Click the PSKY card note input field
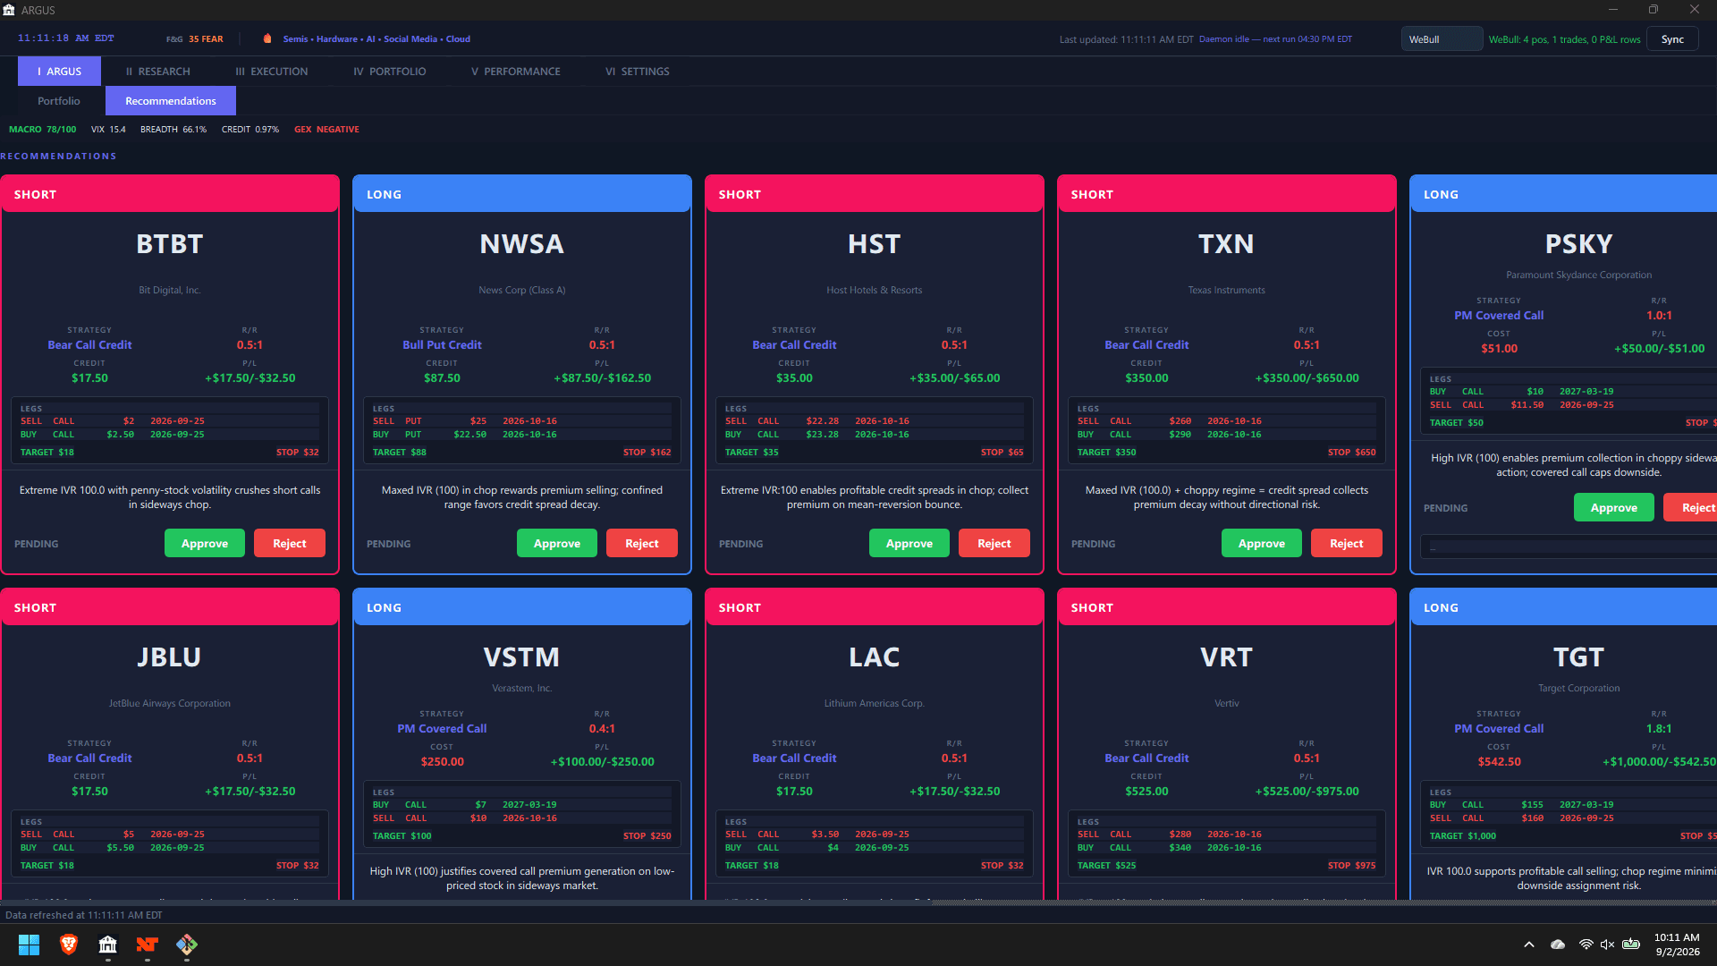 1569,547
